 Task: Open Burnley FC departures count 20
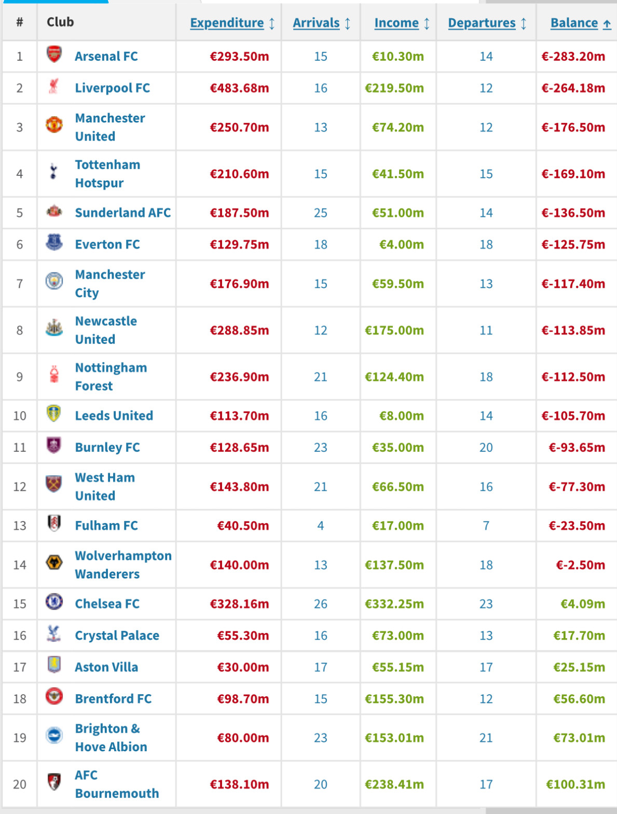coord(486,447)
